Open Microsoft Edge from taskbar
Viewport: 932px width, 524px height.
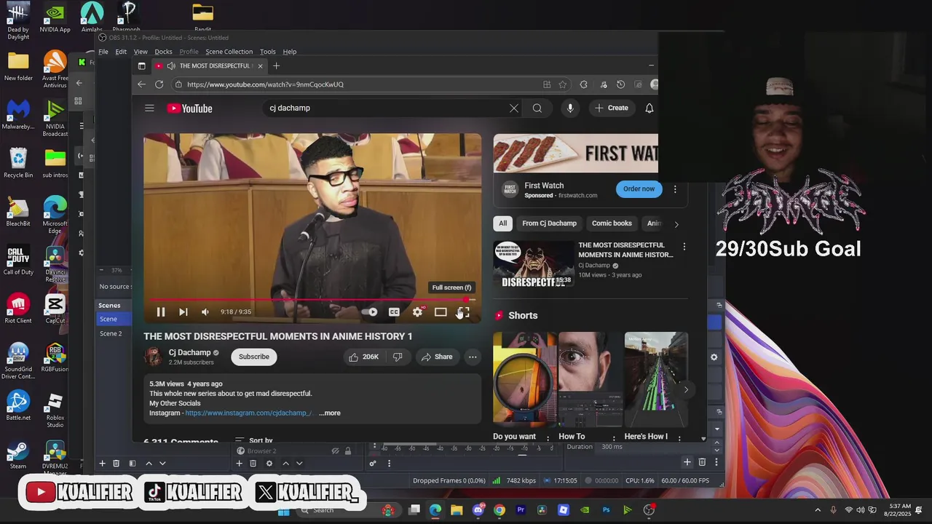(435, 510)
